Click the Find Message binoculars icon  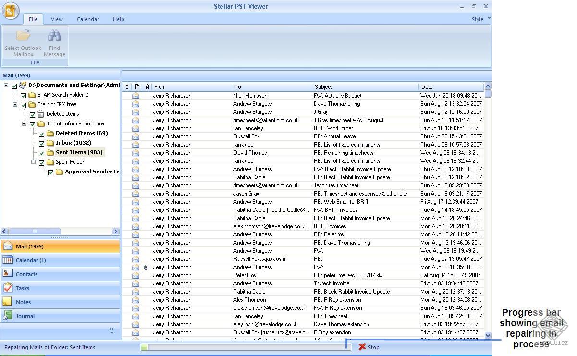click(54, 35)
